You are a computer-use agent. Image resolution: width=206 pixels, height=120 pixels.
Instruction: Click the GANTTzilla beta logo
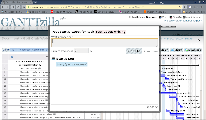33,22
